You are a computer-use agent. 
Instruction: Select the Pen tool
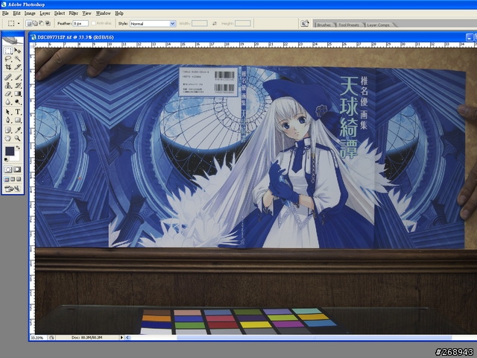pyautogui.click(x=8, y=120)
